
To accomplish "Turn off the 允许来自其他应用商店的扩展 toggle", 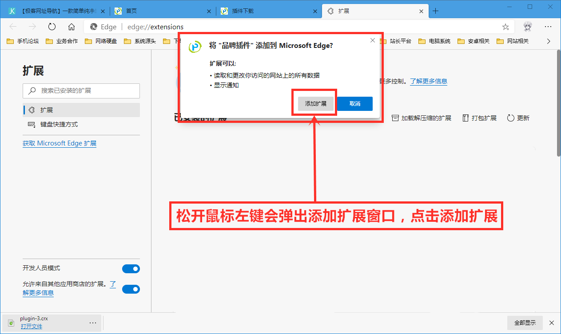I will [x=131, y=289].
